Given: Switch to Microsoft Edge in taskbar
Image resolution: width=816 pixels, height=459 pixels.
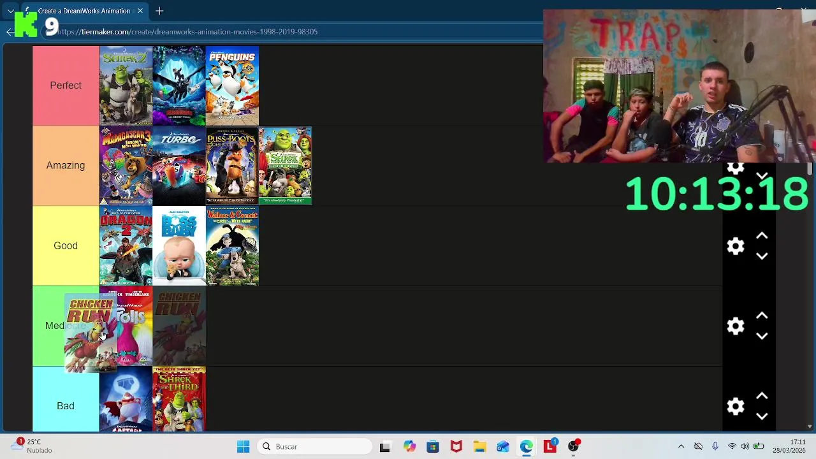Looking at the screenshot, I should pyautogui.click(x=527, y=447).
